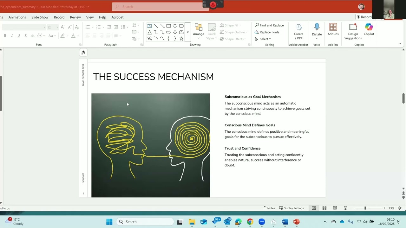Click Increase Font Size

63,27
